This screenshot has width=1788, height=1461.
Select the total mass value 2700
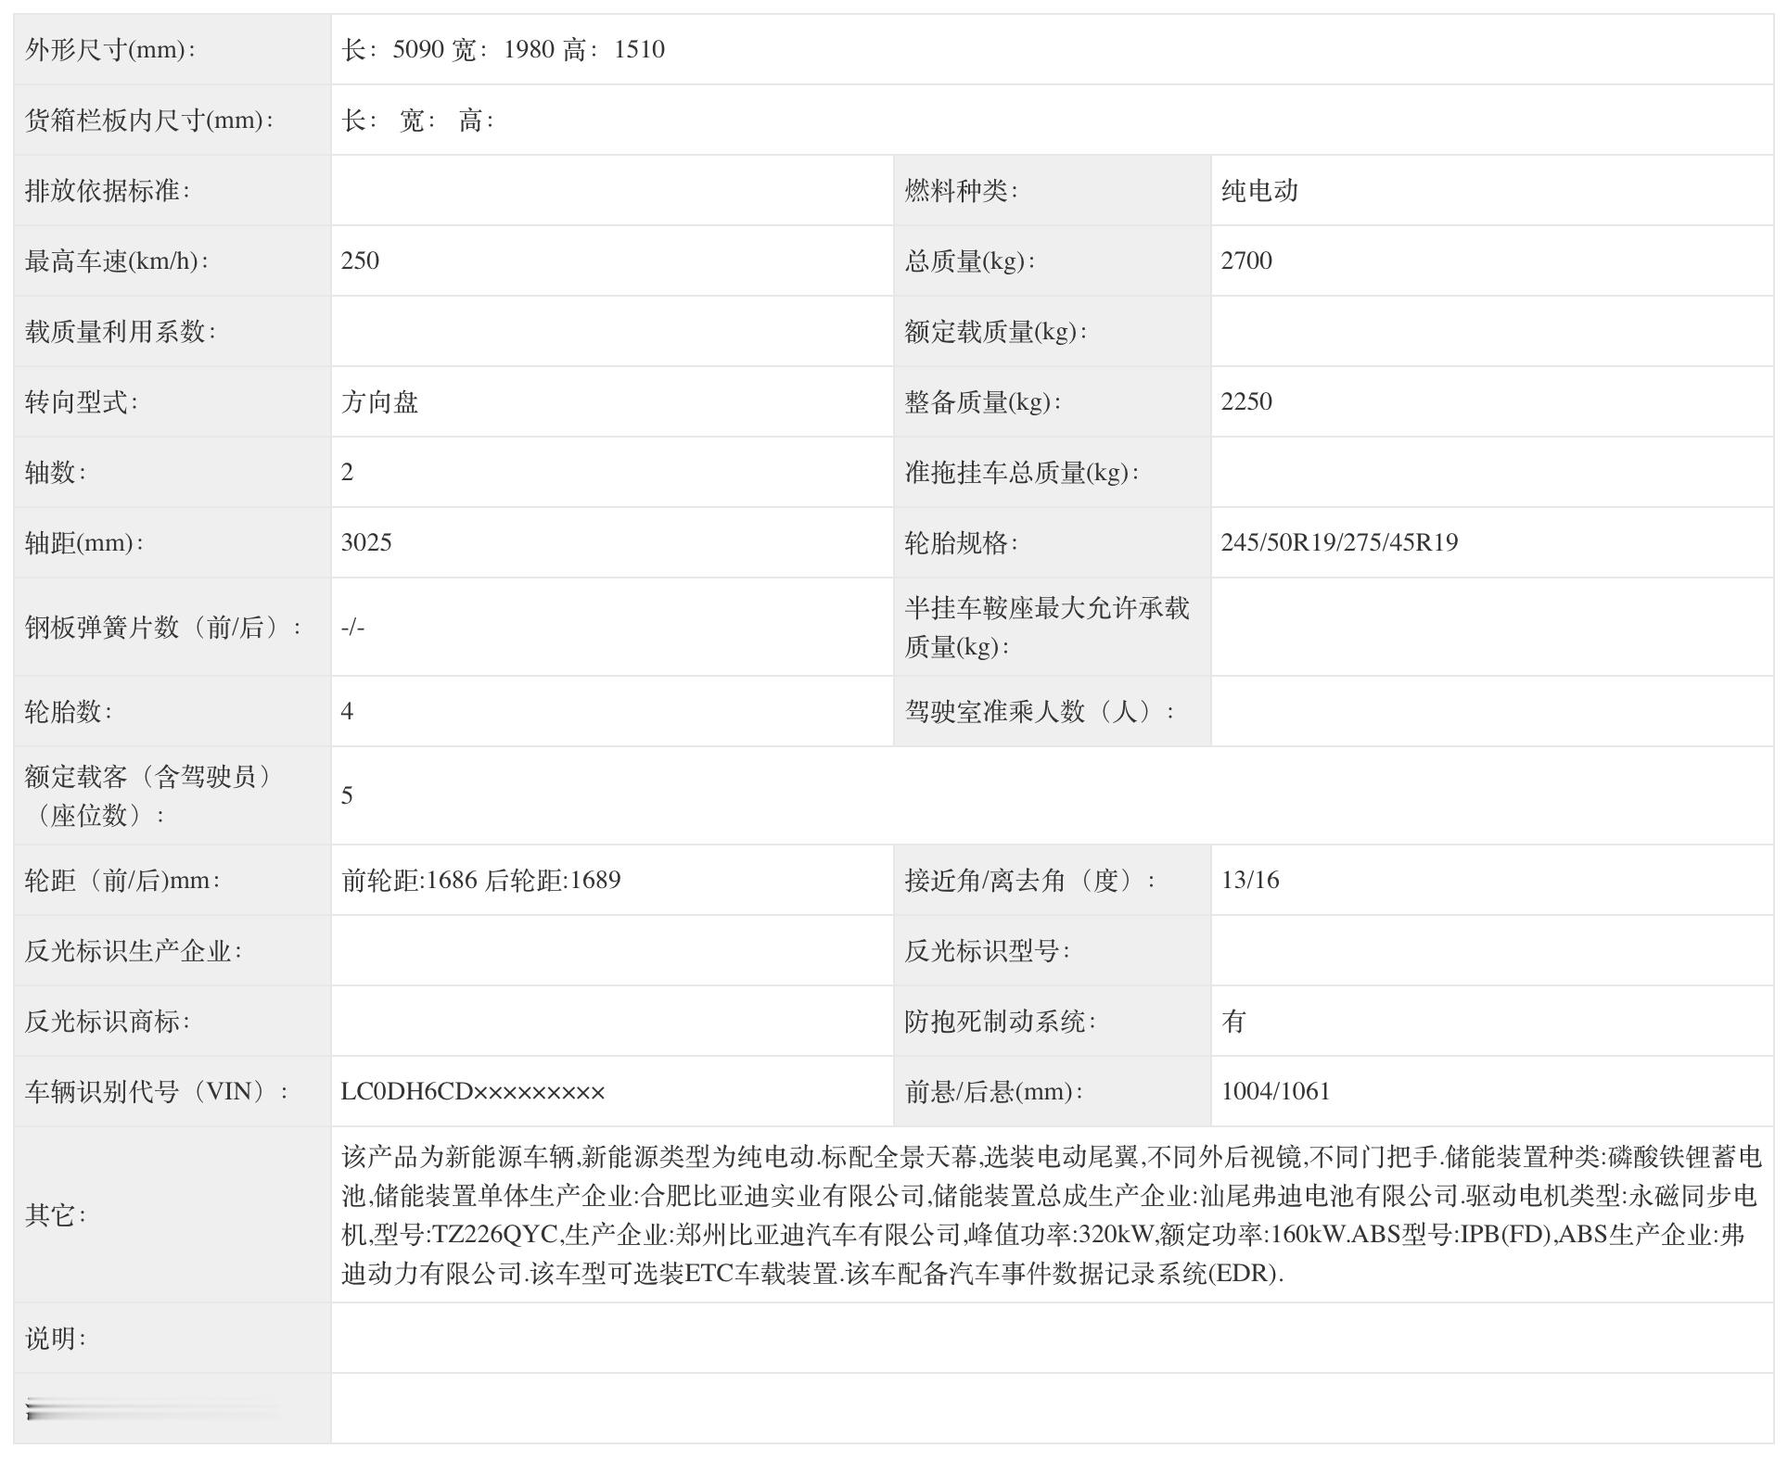coord(1246,260)
